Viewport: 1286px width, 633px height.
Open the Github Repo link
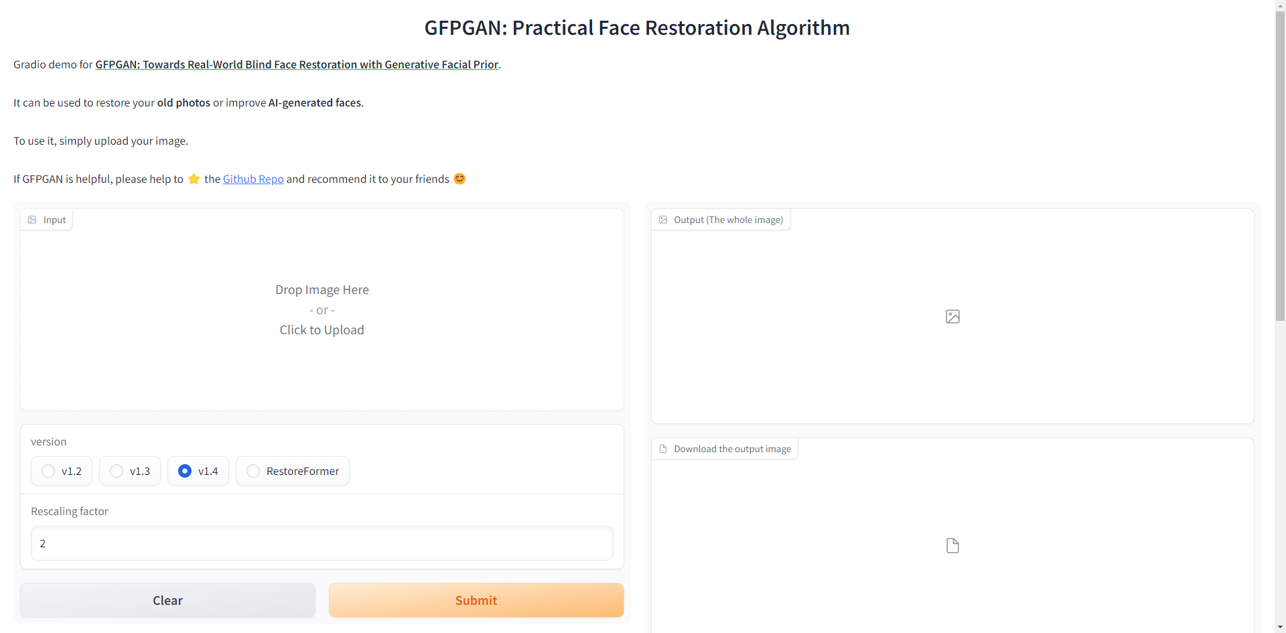253,179
